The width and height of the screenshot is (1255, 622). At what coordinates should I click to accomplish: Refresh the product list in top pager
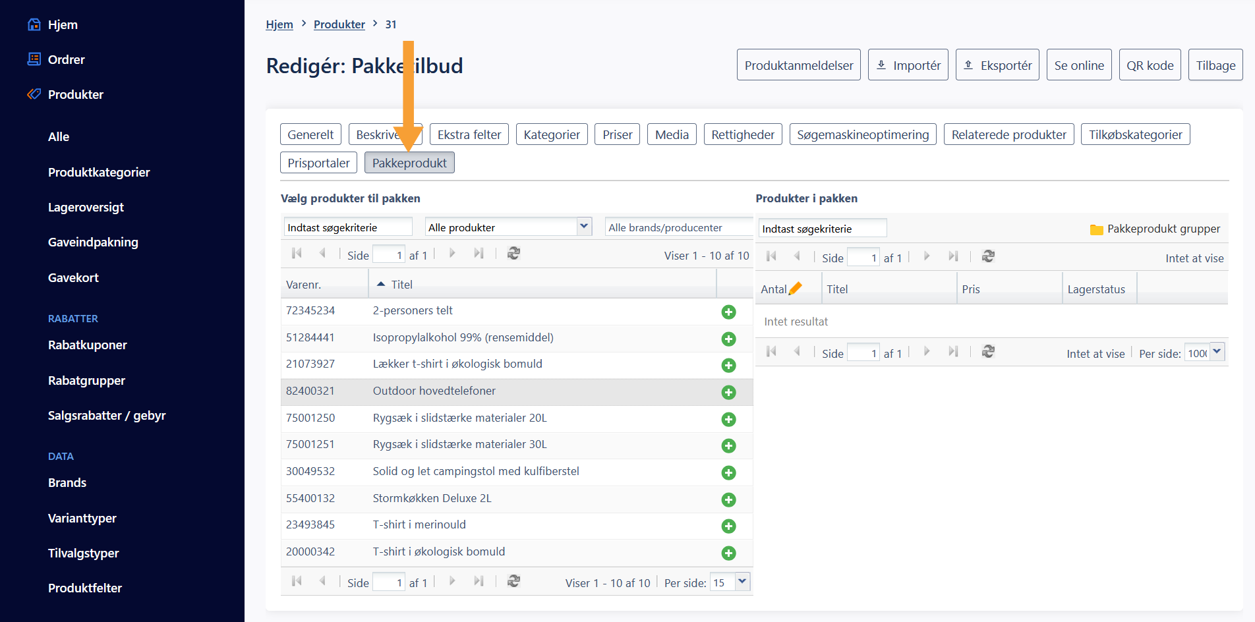513,254
